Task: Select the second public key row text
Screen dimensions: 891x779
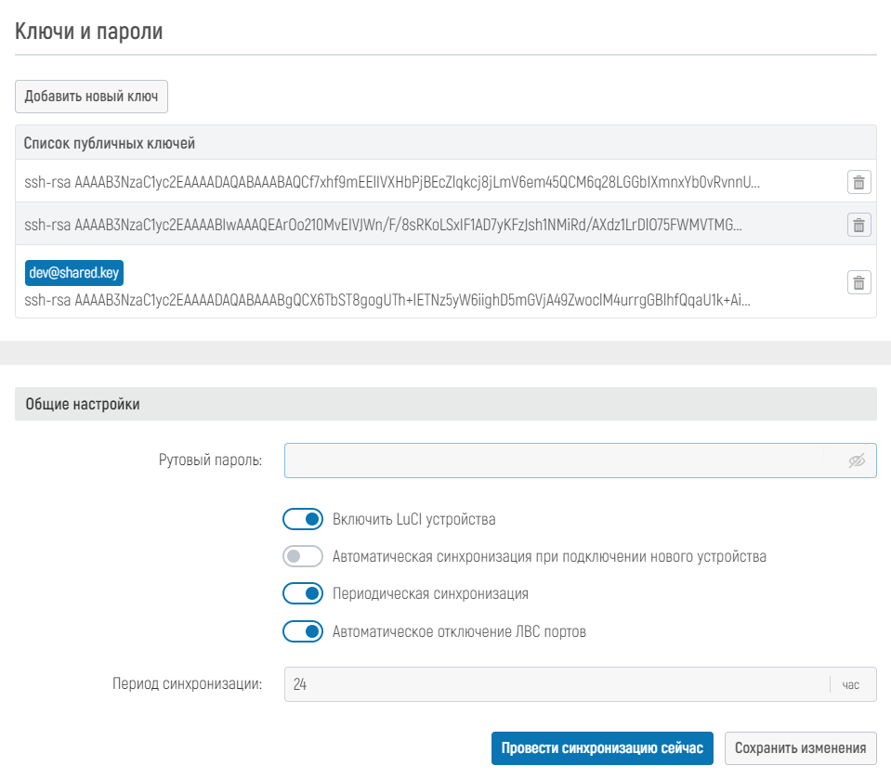Action: [383, 225]
